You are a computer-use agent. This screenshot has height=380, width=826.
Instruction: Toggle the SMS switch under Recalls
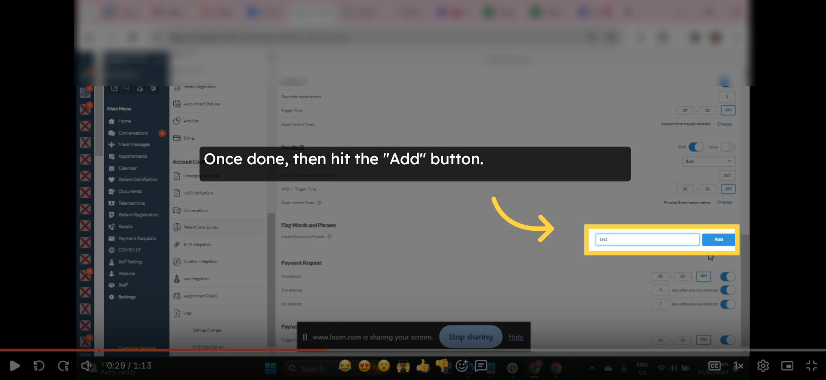point(696,147)
